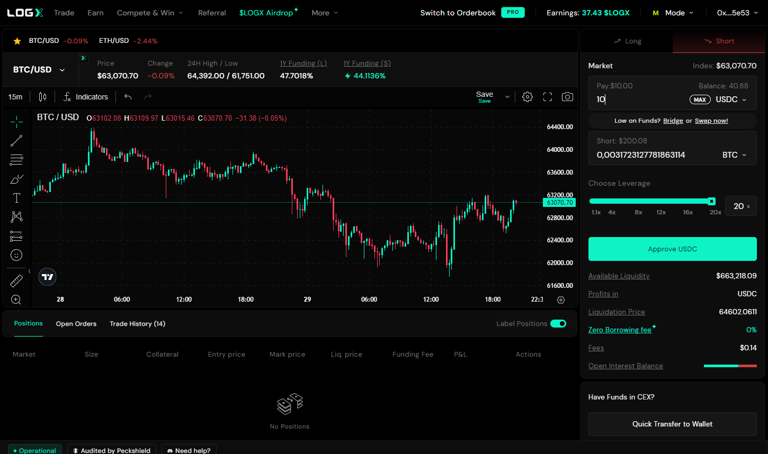Take a chart snapshot with camera icon

click(x=567, y=97)
